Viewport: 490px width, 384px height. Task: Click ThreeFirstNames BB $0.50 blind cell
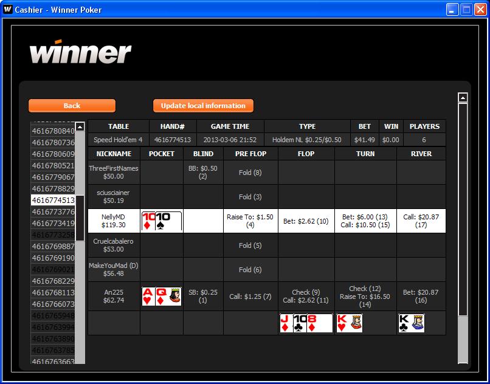tap(203, 173)
